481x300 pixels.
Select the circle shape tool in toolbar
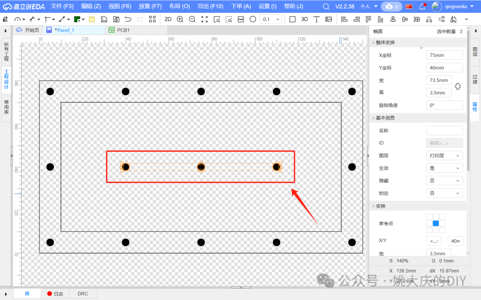[x=253, y=19]
